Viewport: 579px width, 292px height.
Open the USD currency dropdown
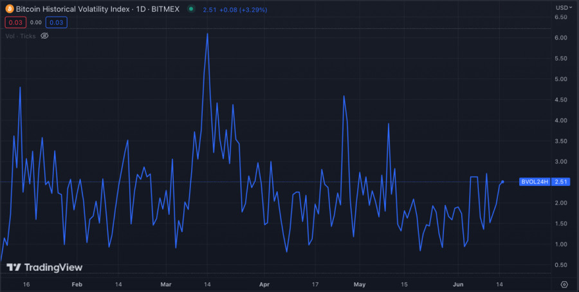562,7
